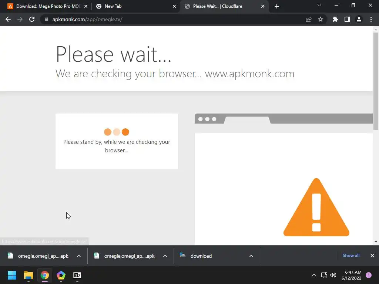The height and width of the screenshot is (284, 379).
Task: Reload the apkmonk page
Action: pos(32,19)
